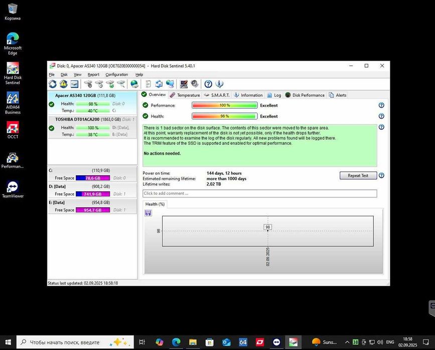
Task: Switch to the S.M.A.R.T. tab
Action: [217, 95]
